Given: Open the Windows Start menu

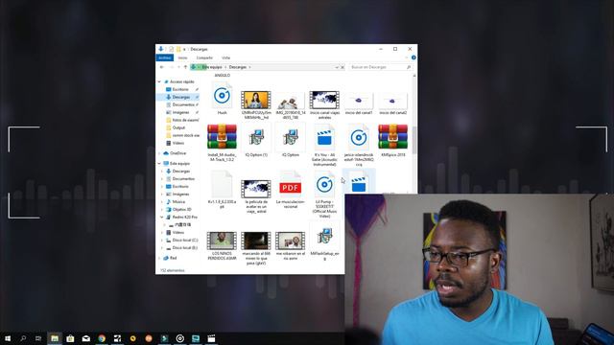Looking at the screenshot, I should [8, 338].
